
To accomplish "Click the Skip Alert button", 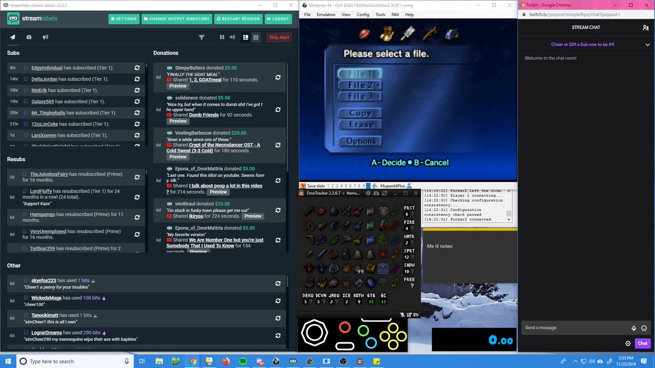I will click(x=279, y=37).
